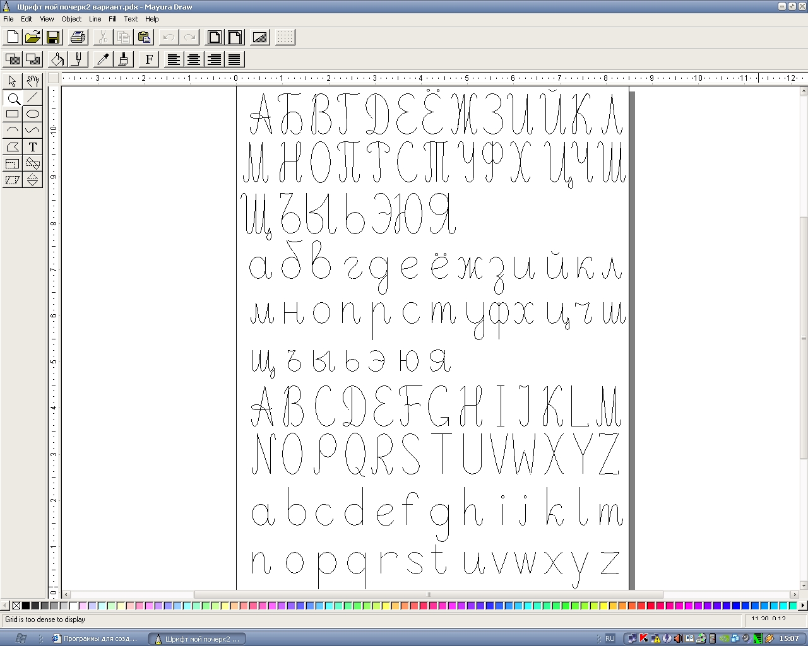Save the drawing with the floppy disk icon
Viewport: 808px width, 646px height.
tap(53, 37)
